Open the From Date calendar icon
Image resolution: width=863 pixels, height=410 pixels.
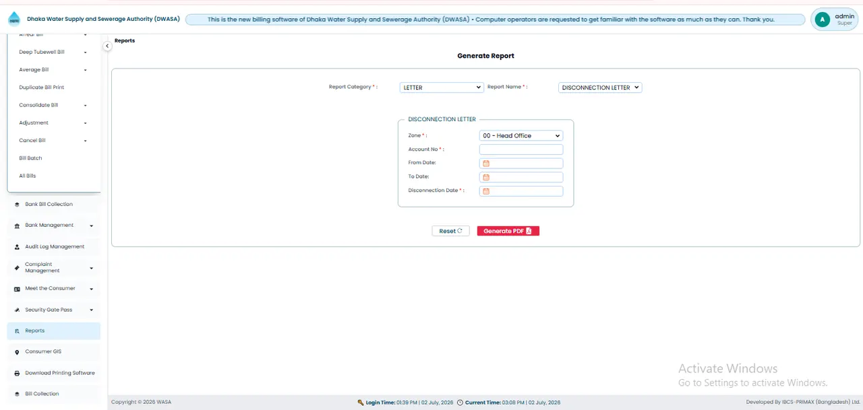(x=485, y=164)
